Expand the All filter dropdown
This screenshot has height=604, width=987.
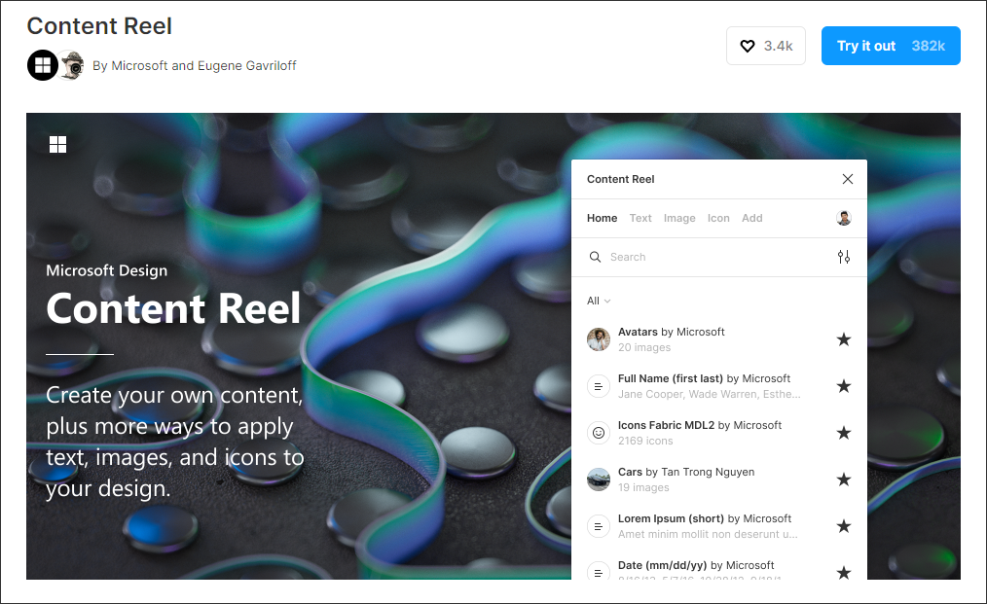click(599, 301)
